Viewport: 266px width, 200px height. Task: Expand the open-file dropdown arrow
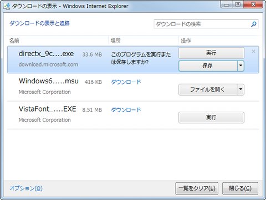click(x=241, y=90)
